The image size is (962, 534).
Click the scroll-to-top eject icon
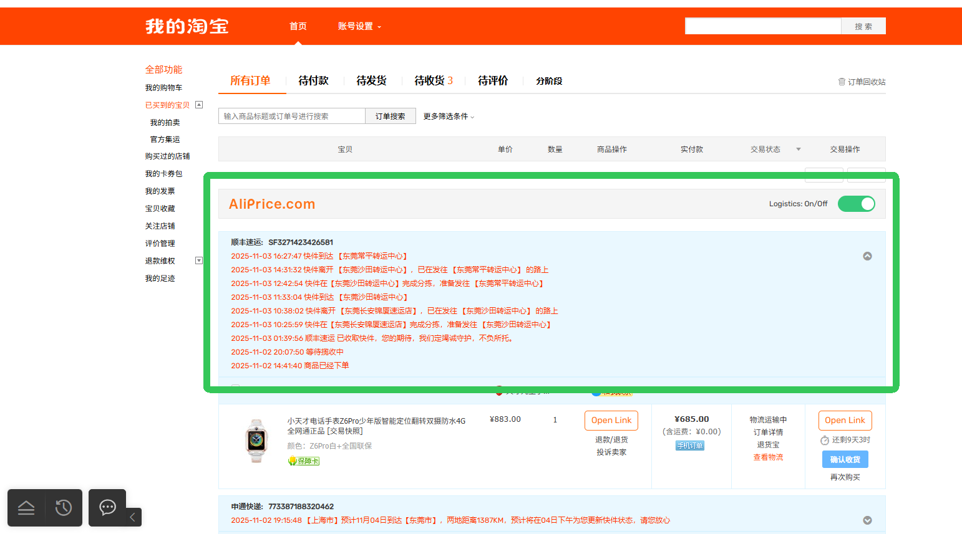pyautogui.click(x=26, y=508)
